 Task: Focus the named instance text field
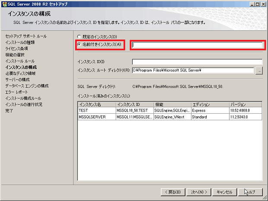197,45
